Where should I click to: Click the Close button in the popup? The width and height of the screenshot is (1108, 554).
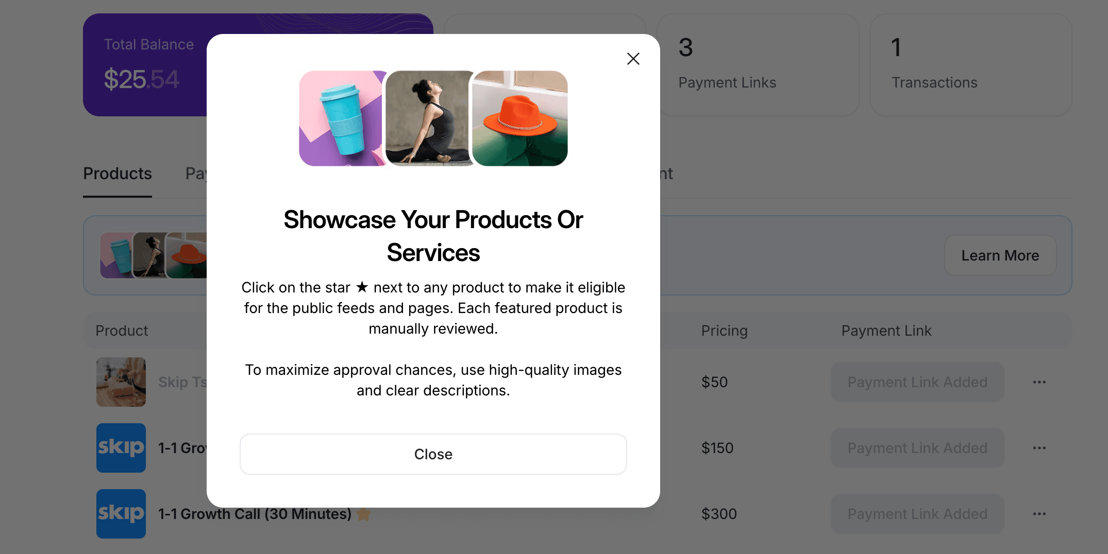click(x=433, y=454)
